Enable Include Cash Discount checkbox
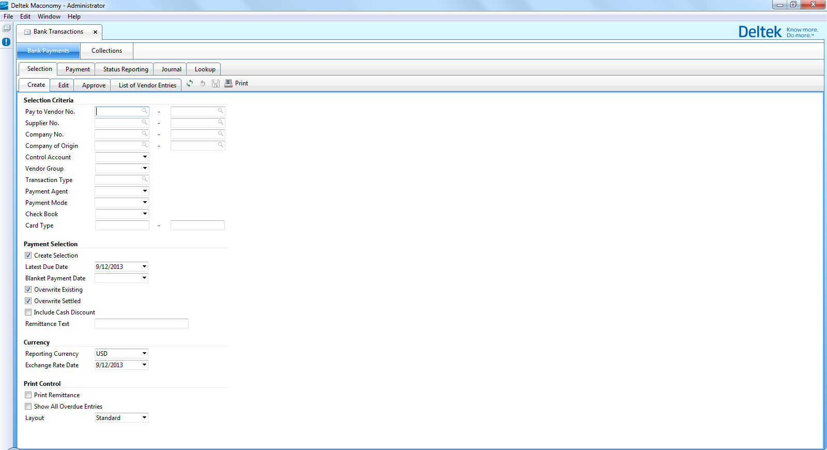 (x=28, y=312)
